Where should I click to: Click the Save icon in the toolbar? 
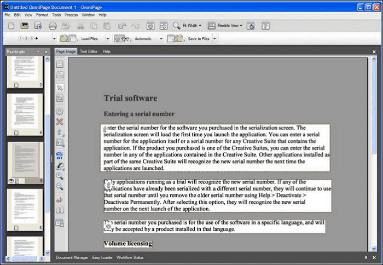[38, 26]
